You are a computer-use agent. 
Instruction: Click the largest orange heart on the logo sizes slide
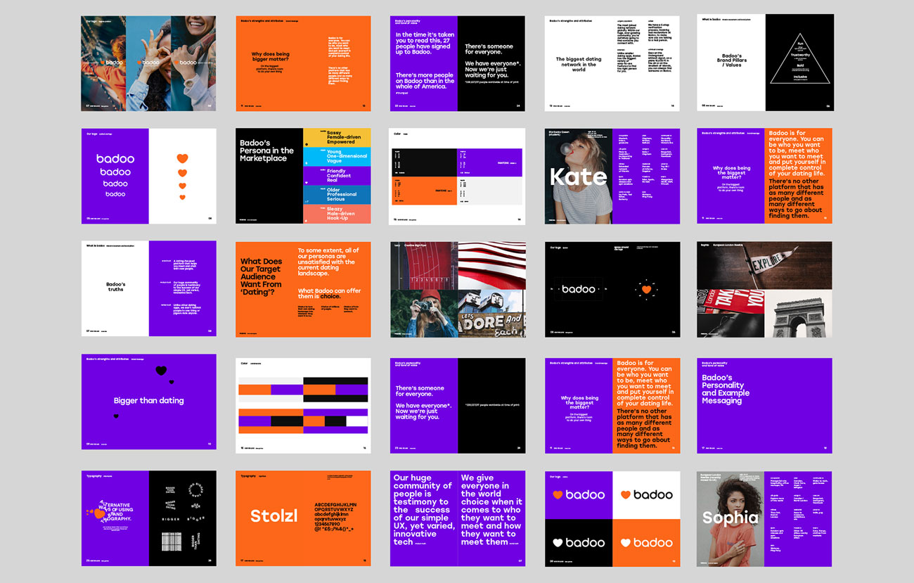[182, 158]
